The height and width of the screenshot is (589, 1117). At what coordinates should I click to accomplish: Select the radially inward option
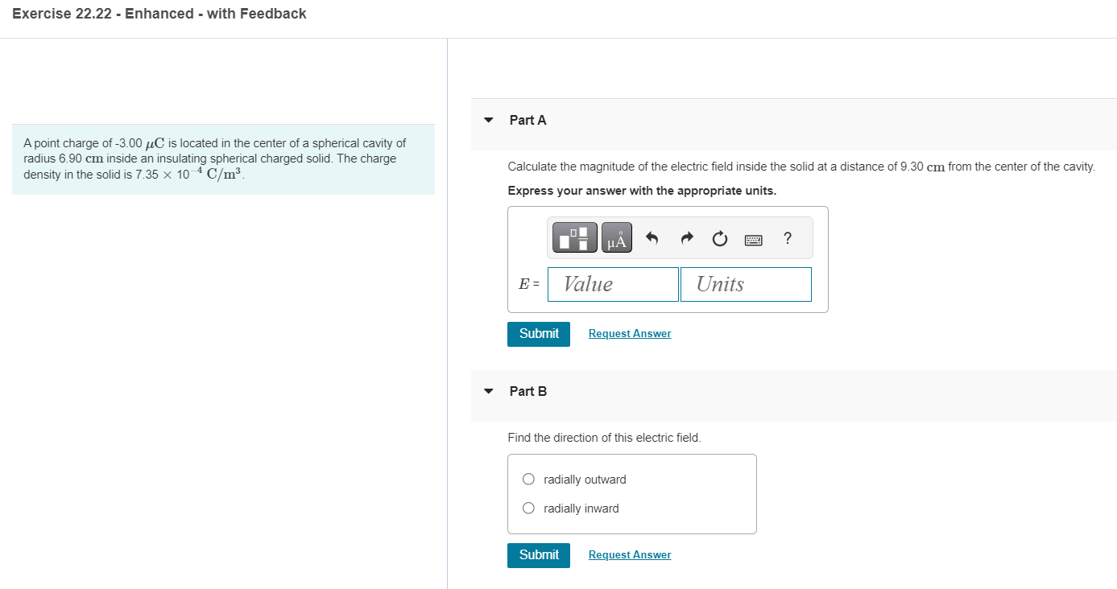[x=528, y=507]
